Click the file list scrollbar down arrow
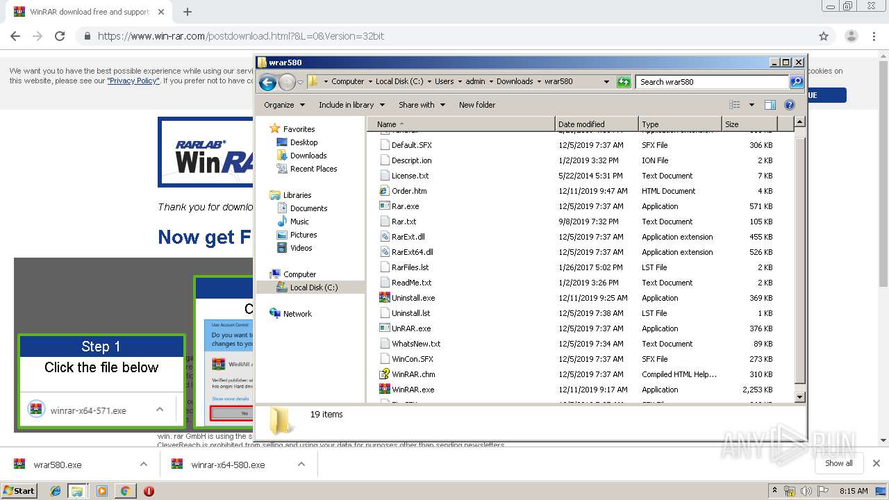Screen dimensions: 889x500 click(x=799, y=397)
